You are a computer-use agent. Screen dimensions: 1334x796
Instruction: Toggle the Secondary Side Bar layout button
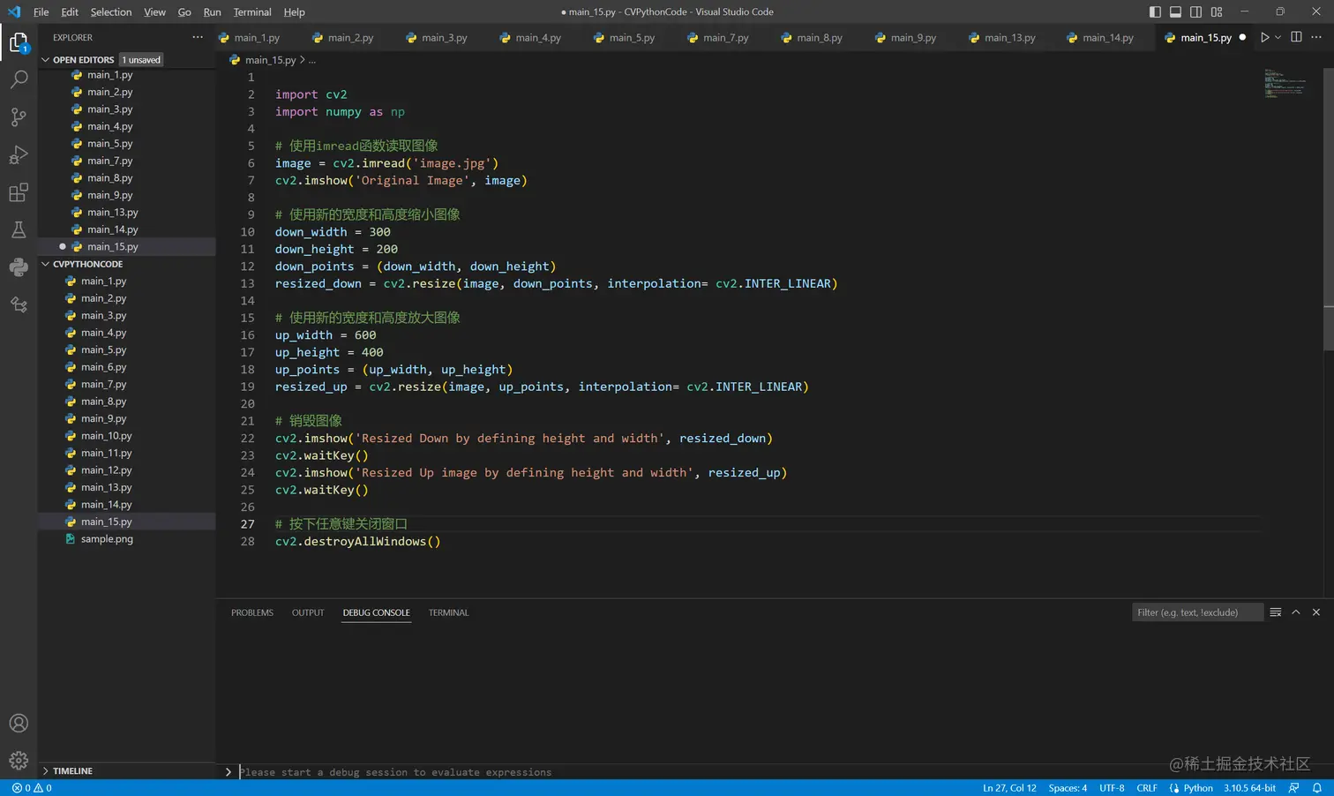1195,12
